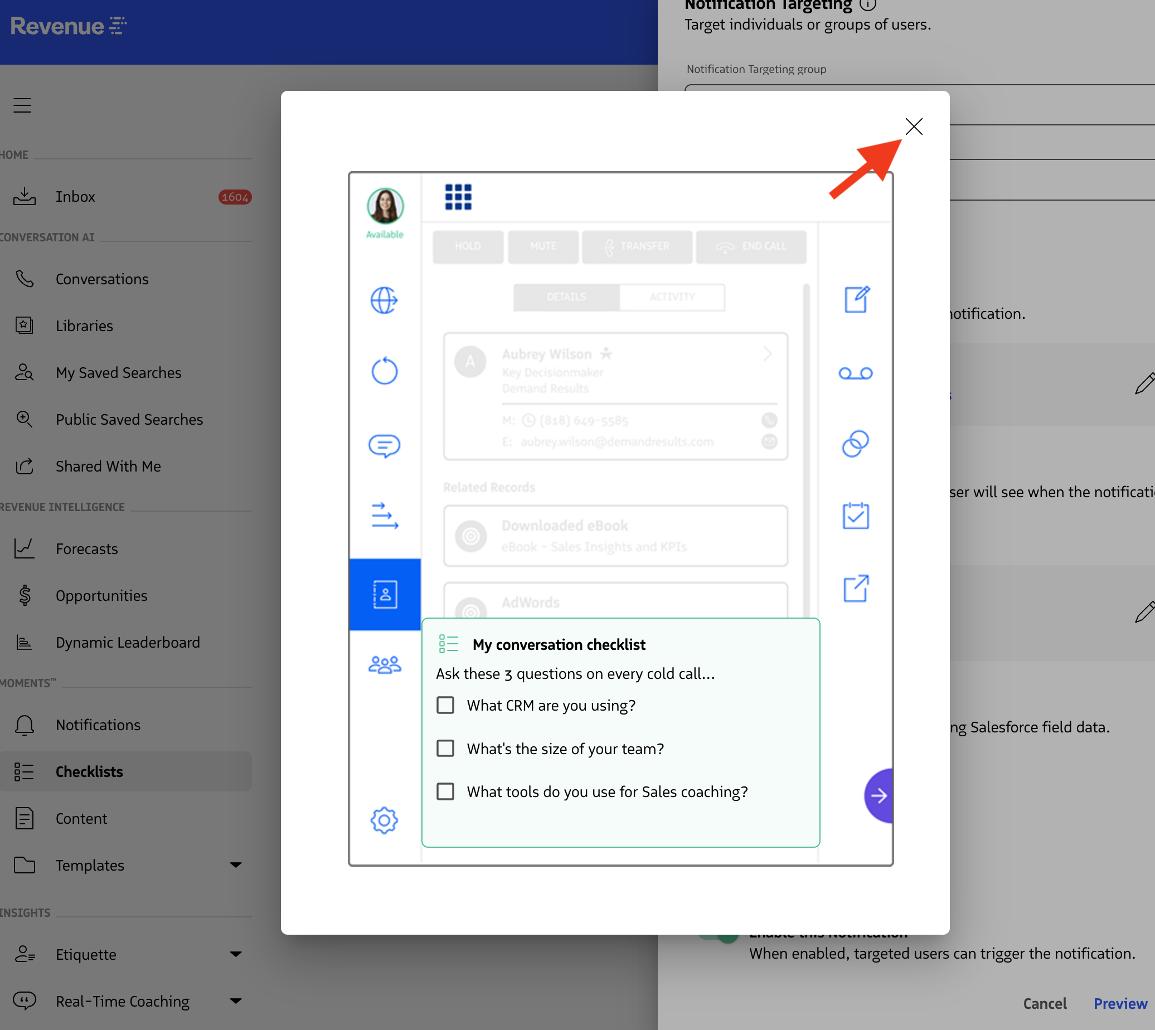The width and height of the screenshot is (1155, 1030).
Task: Click the preview's End Call button
Action: (x=751, y=247)
